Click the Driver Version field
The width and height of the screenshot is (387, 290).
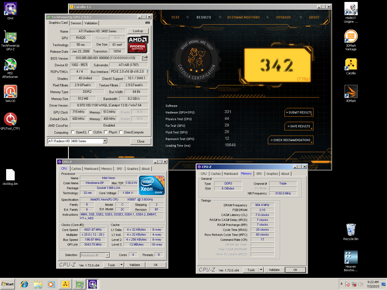coord(109,105)
